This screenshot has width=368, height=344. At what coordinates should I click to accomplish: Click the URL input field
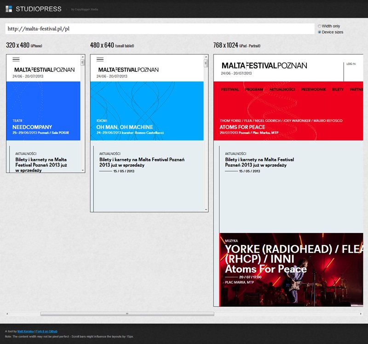[160, 29]
